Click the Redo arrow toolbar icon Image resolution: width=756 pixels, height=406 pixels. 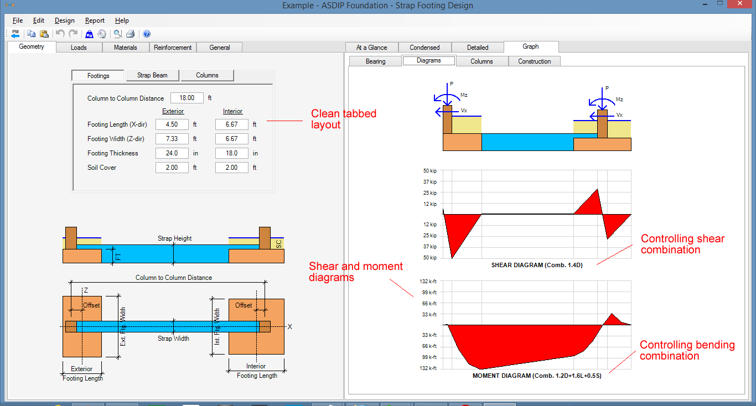(x=73, y=34)
